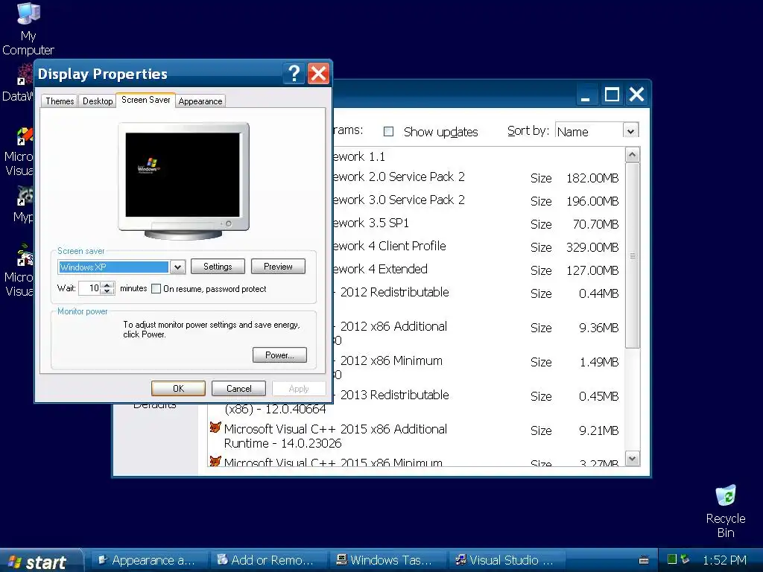Viewport: 763px width, 572px height.
Task: Select 'Microsoft Visual C++ 2015 x86 Additional' entry
Action: tap(415, 436)
